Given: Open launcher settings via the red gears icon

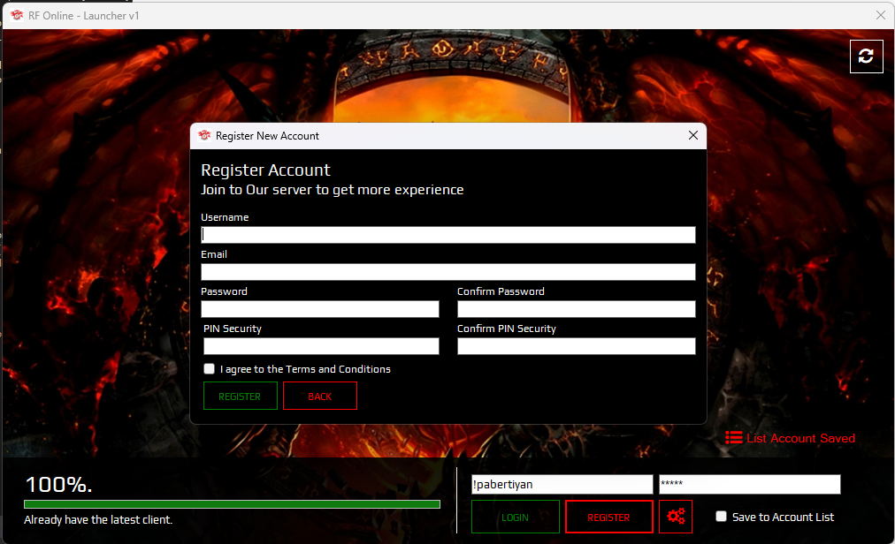Looking at the screenshot, I should pos(676,517).
